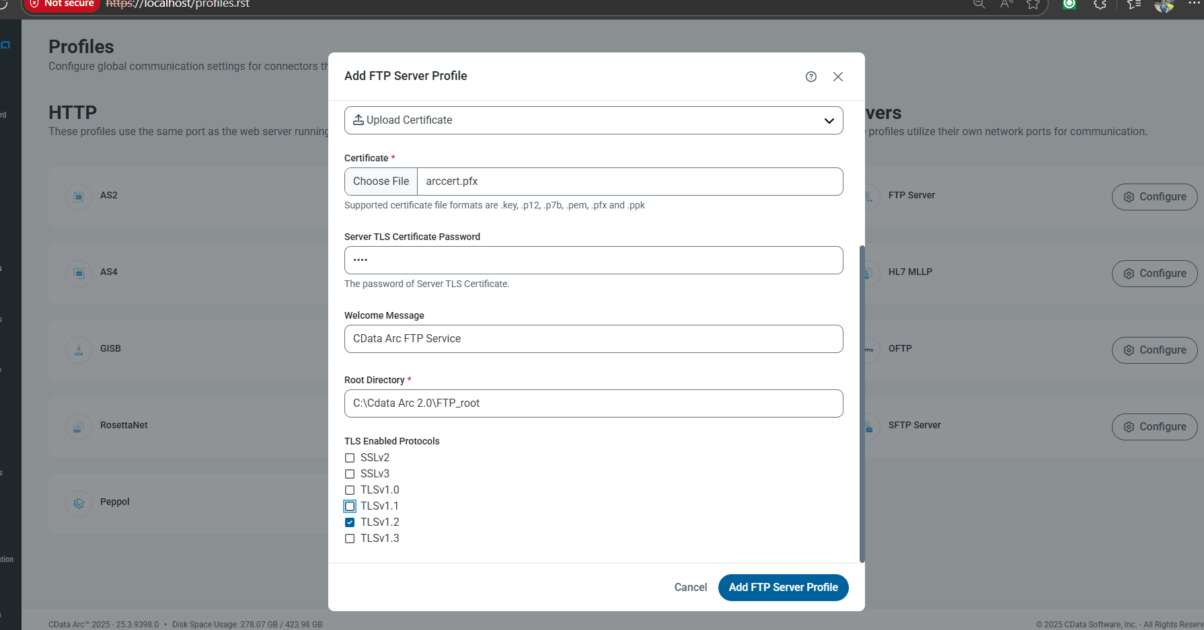The height and width of the screenshot is (630, 1204).
Task: Click the Server TLS Certificate Password field
Action: pyautogui.click(x=593, y=260)
